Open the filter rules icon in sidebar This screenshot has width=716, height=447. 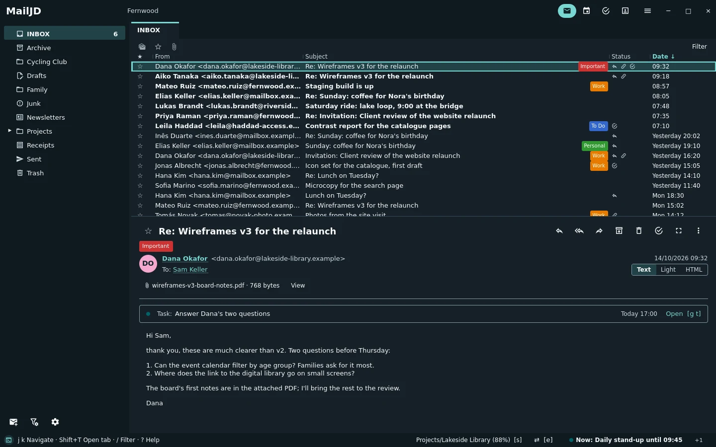[x=34, y=422]
